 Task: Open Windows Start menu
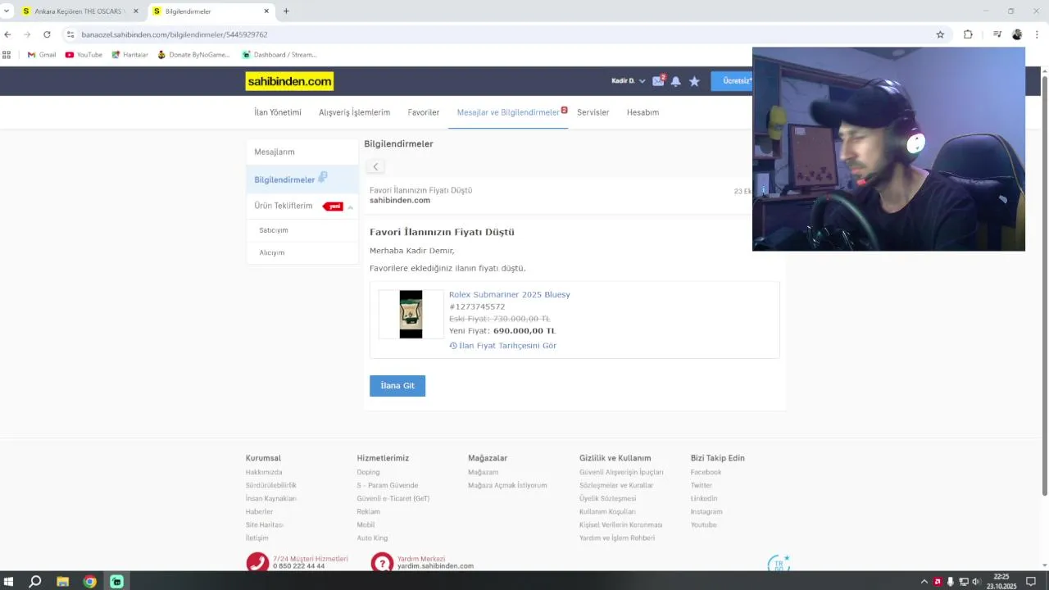tap(9, 582)
